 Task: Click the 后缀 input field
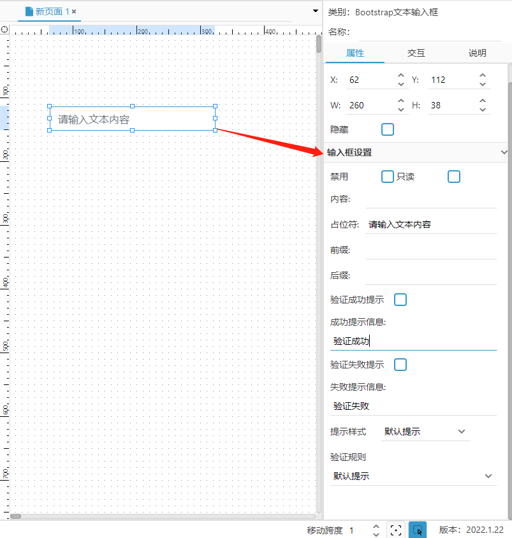431,275
